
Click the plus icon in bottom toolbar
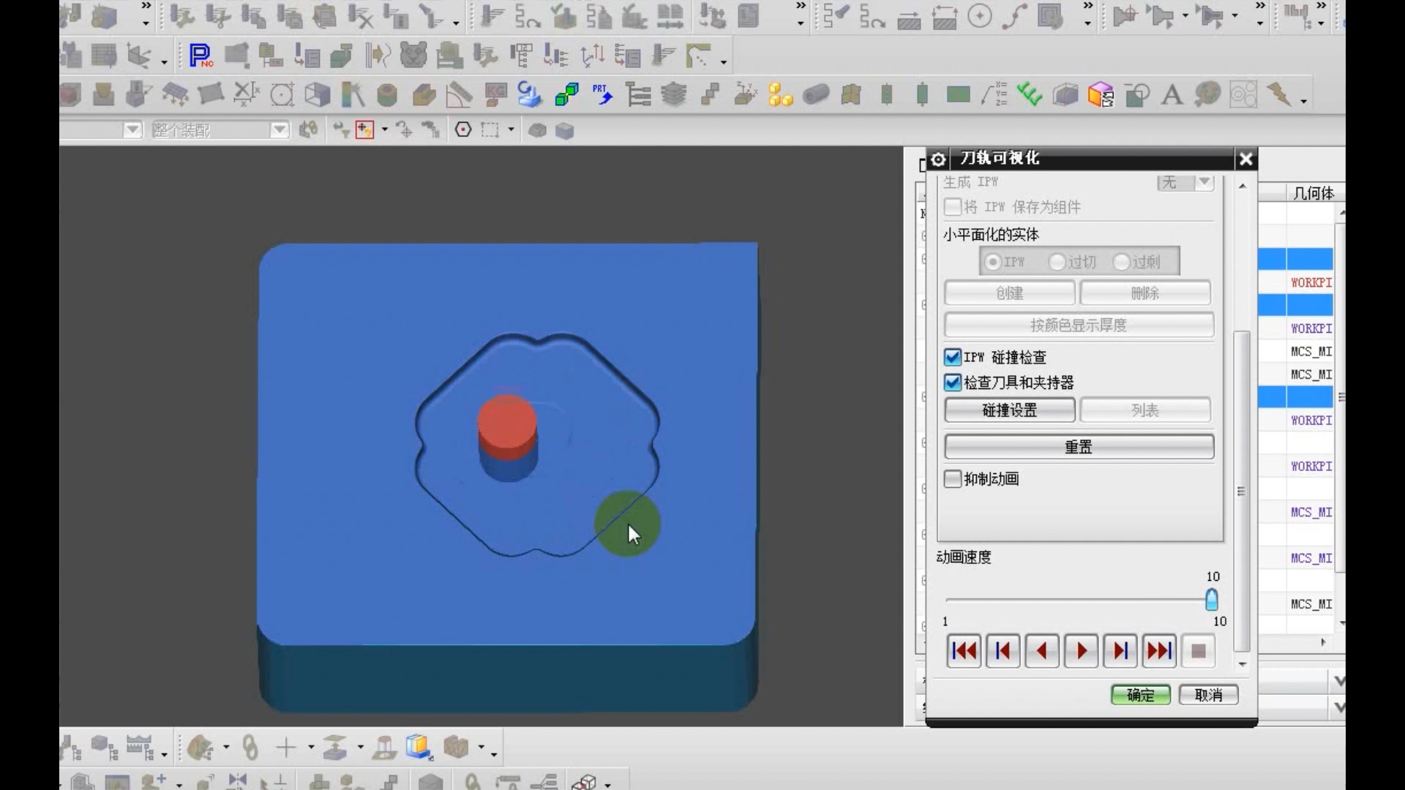[286, 747]
